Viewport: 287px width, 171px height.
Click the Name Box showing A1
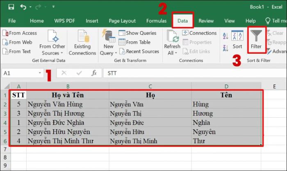tap(20, 73)
